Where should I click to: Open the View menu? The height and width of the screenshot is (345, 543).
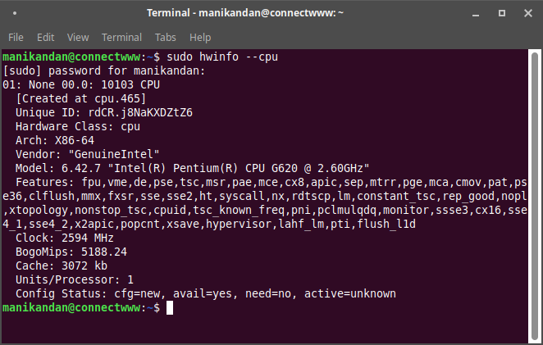(78, 38)
